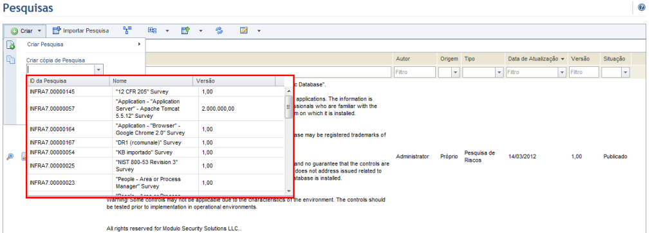Click Importar Pesquisa toolbar button

click(x=80, y=31)
